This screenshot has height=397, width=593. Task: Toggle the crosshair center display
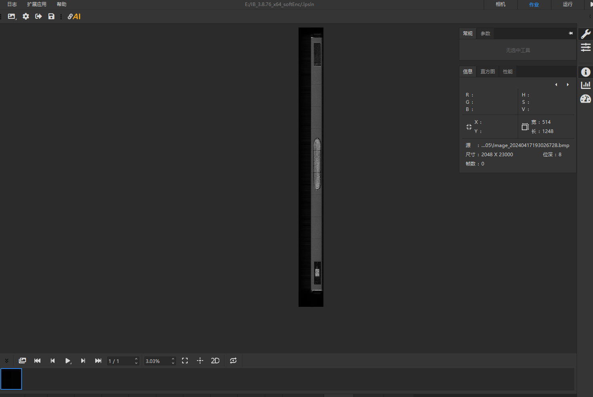(200, 361)
